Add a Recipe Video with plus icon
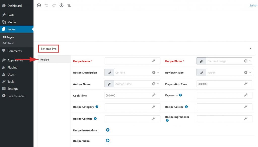 (x=108, y=140)
